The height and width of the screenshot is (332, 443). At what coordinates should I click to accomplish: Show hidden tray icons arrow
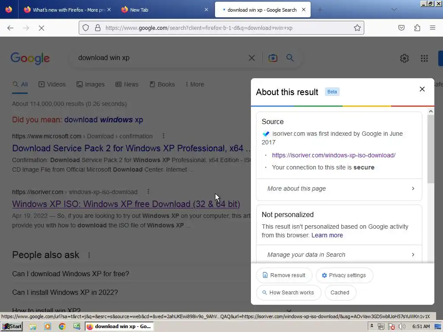372,326
